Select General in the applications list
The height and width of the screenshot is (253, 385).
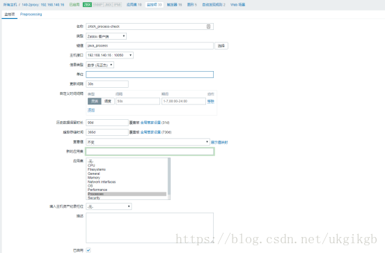tap(127, 174)
